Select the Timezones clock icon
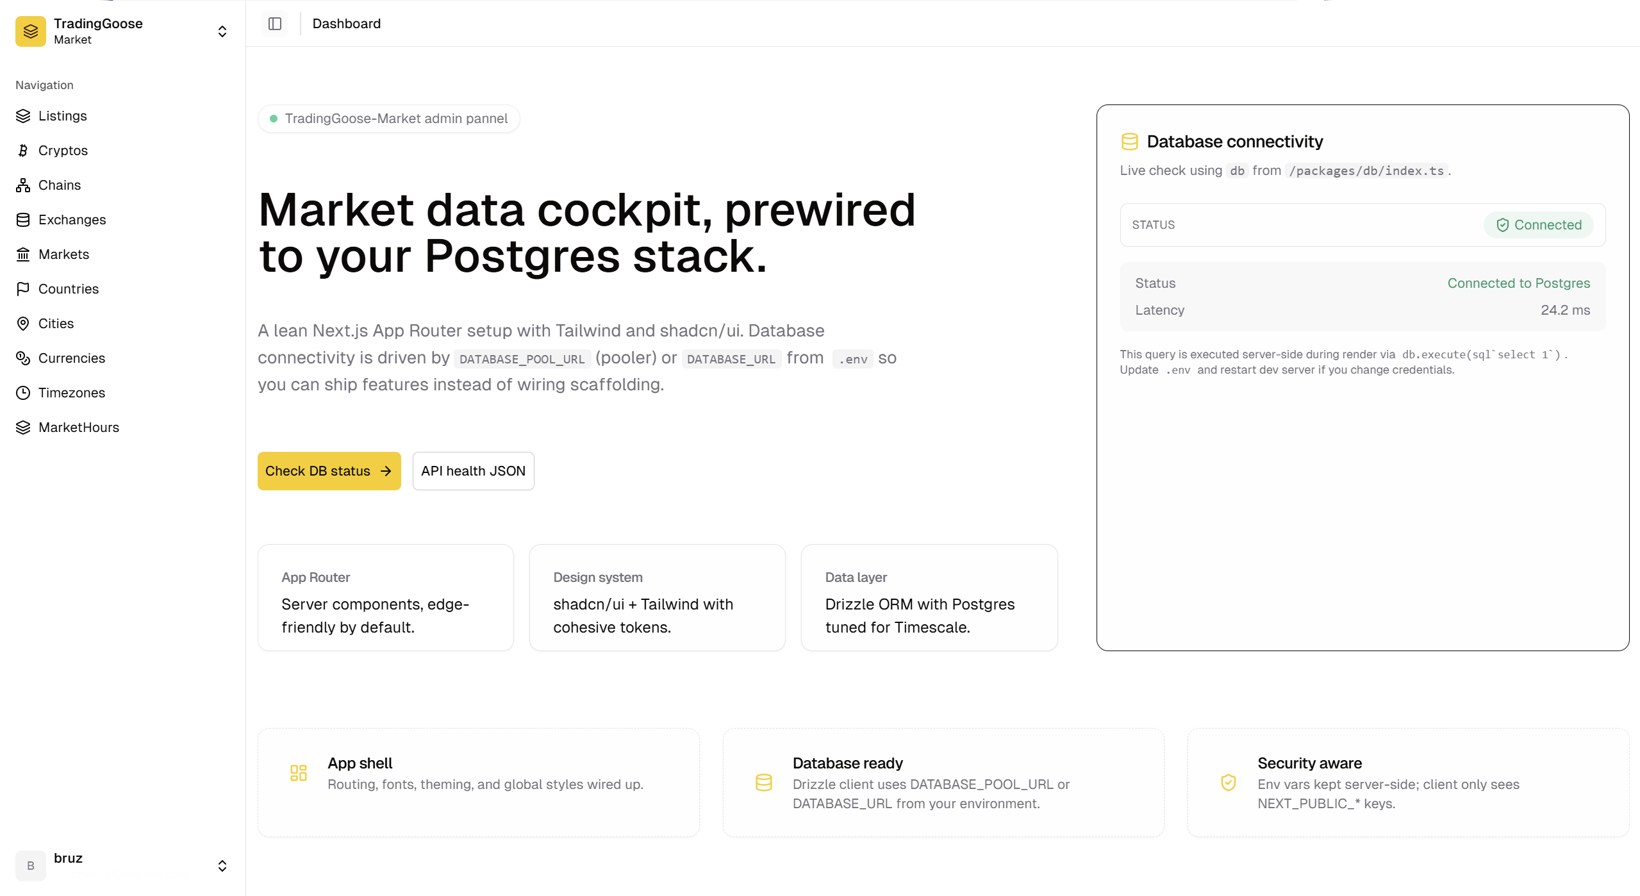 (23, 393)
